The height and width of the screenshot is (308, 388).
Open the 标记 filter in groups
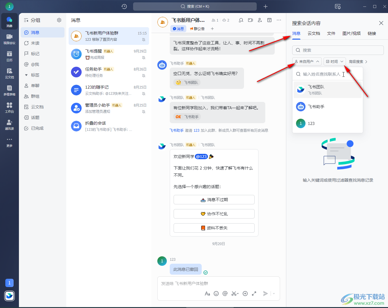(x=43, y=54)
